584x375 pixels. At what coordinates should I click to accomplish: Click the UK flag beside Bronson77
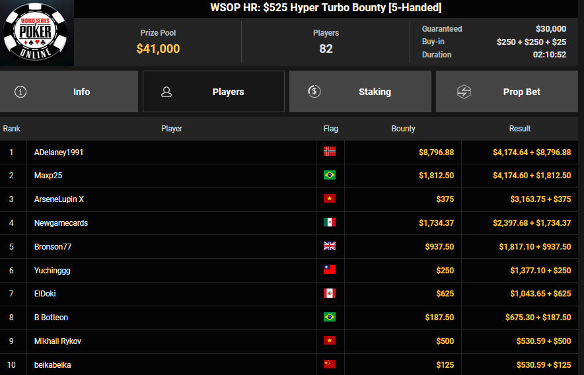[x=330, y=246]
